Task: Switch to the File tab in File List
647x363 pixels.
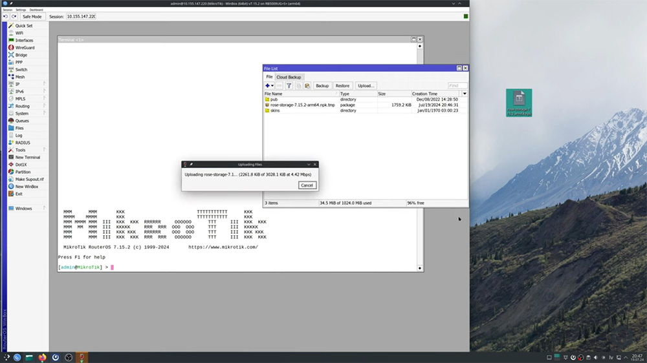Action: [269, 77]
